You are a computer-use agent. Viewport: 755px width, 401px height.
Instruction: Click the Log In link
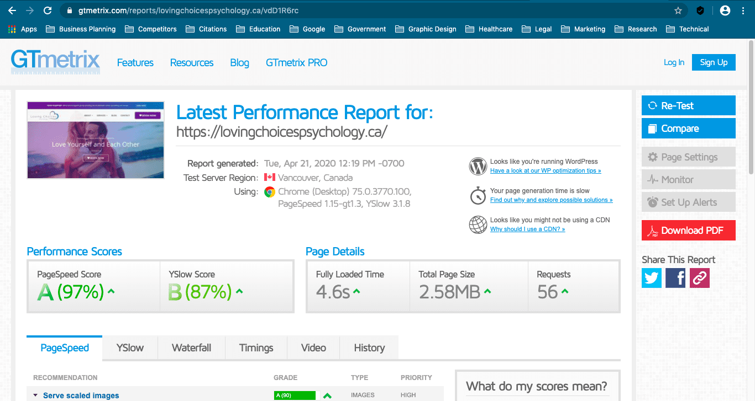click(674, 62)
